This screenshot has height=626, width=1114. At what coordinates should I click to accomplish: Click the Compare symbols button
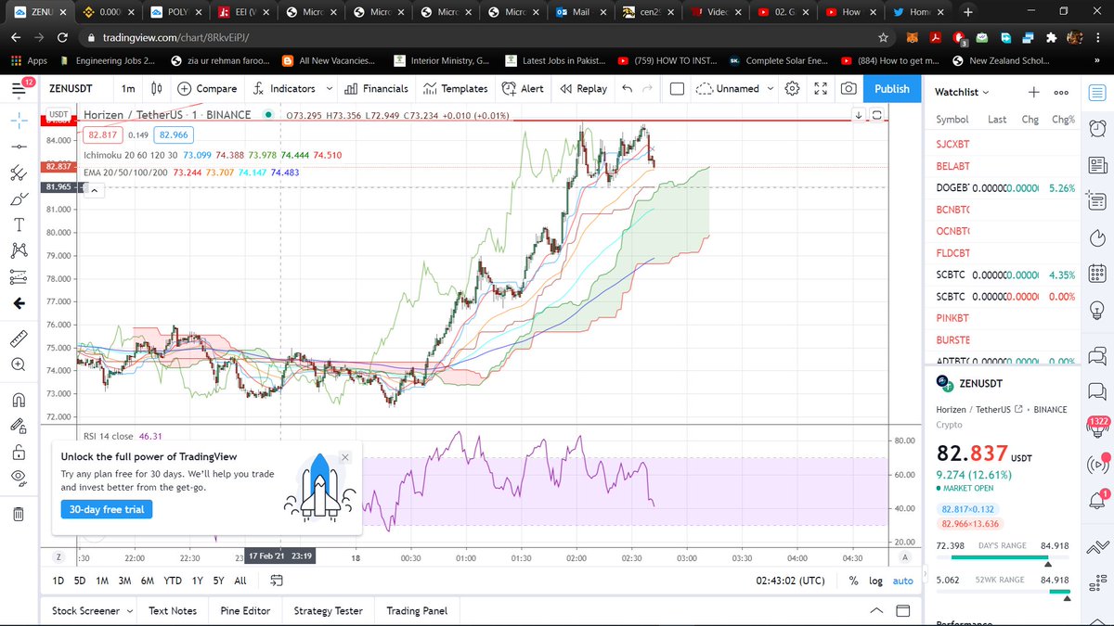207,88
